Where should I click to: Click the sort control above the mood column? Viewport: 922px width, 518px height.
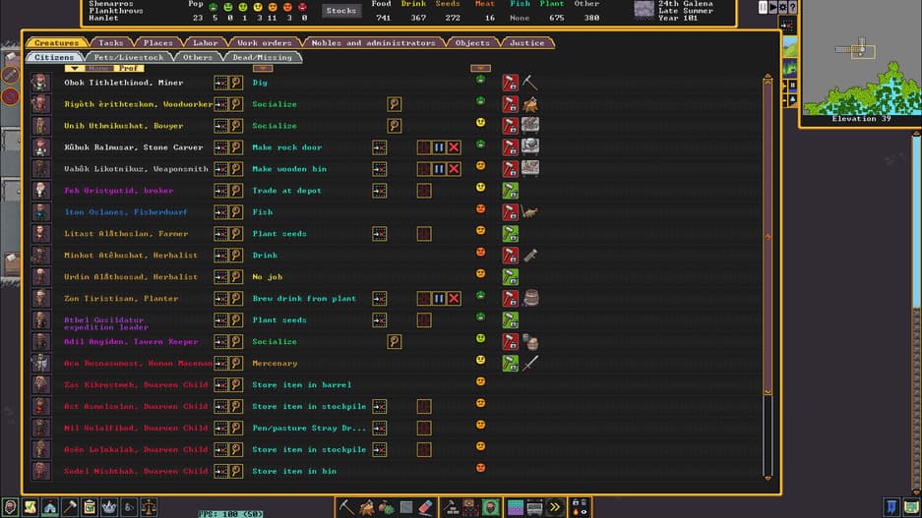pos(480,69)
